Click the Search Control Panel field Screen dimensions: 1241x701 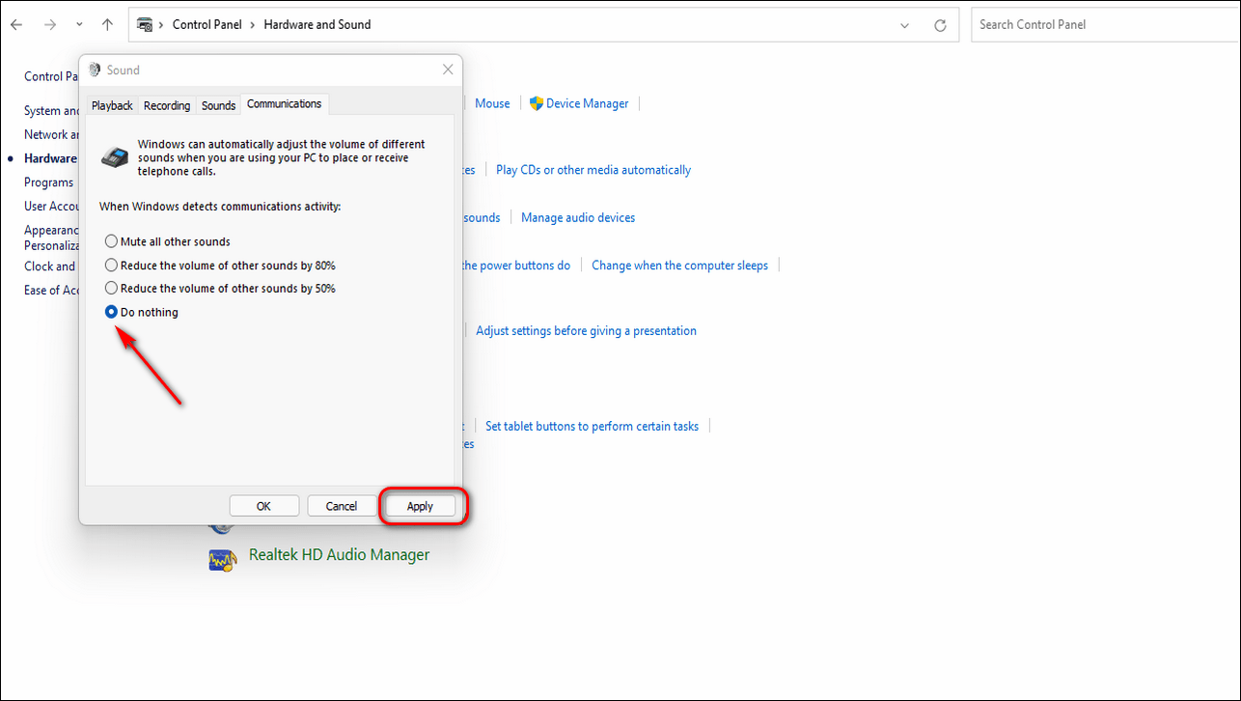click(x=1100, y=25)
